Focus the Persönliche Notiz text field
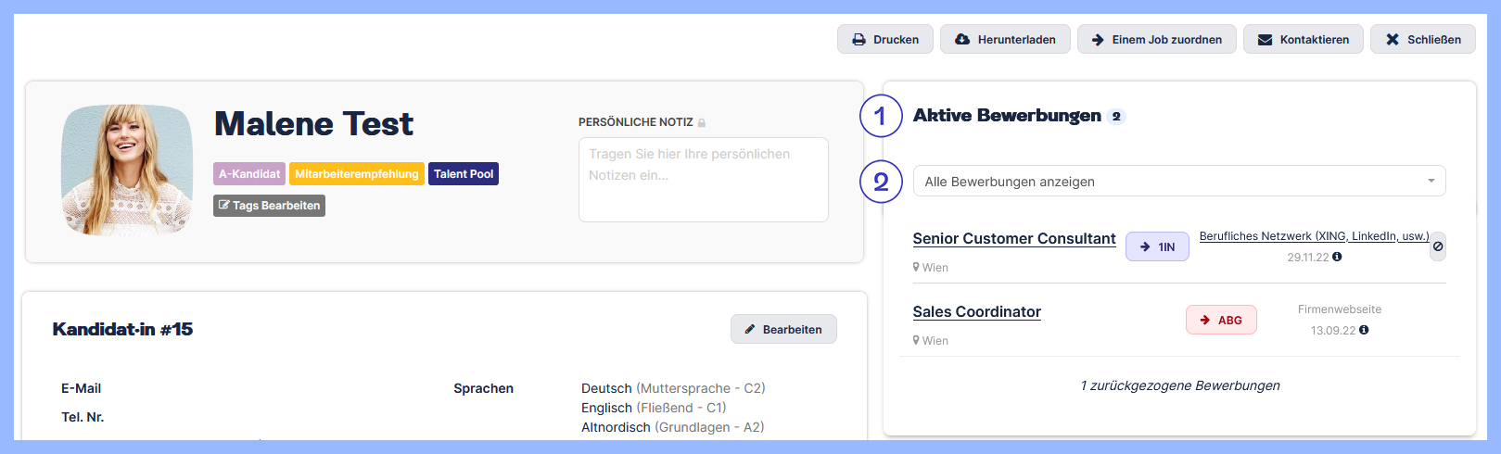Viewport: 1501px width, 454px height. [x=703, y=180]
